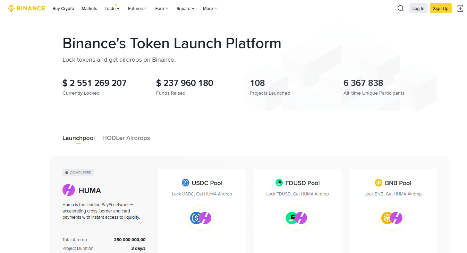The width and height of the screenshot is (467, 253).
Task: Click the FDUSD and HUMA paired icons
Action: point(296,218)
